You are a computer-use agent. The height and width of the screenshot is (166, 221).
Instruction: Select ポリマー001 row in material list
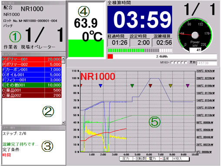pyautogui.click(x=32, y=59)
